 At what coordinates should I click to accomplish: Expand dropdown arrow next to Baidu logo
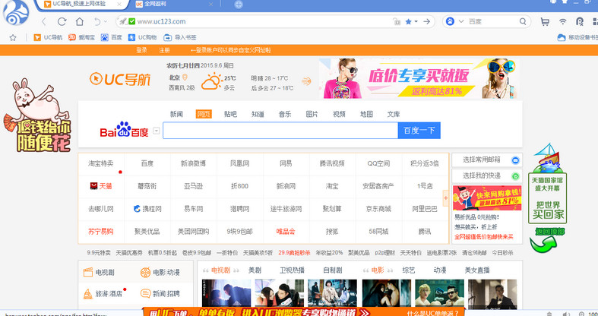click(x=157, y=131)
